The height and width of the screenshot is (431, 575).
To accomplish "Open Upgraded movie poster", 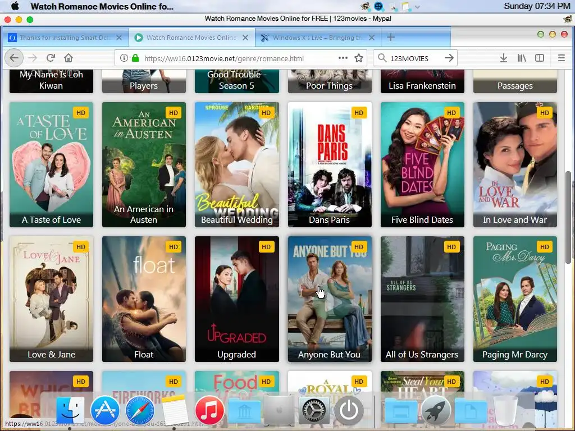I will [x=236, y=299].
